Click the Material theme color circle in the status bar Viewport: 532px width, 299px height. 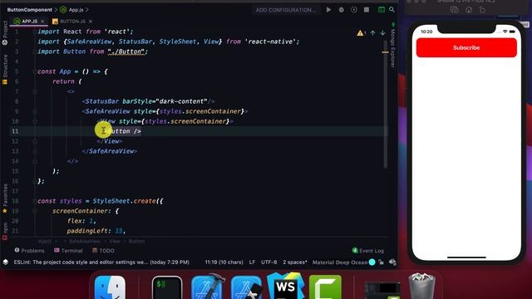coord(372,262)
